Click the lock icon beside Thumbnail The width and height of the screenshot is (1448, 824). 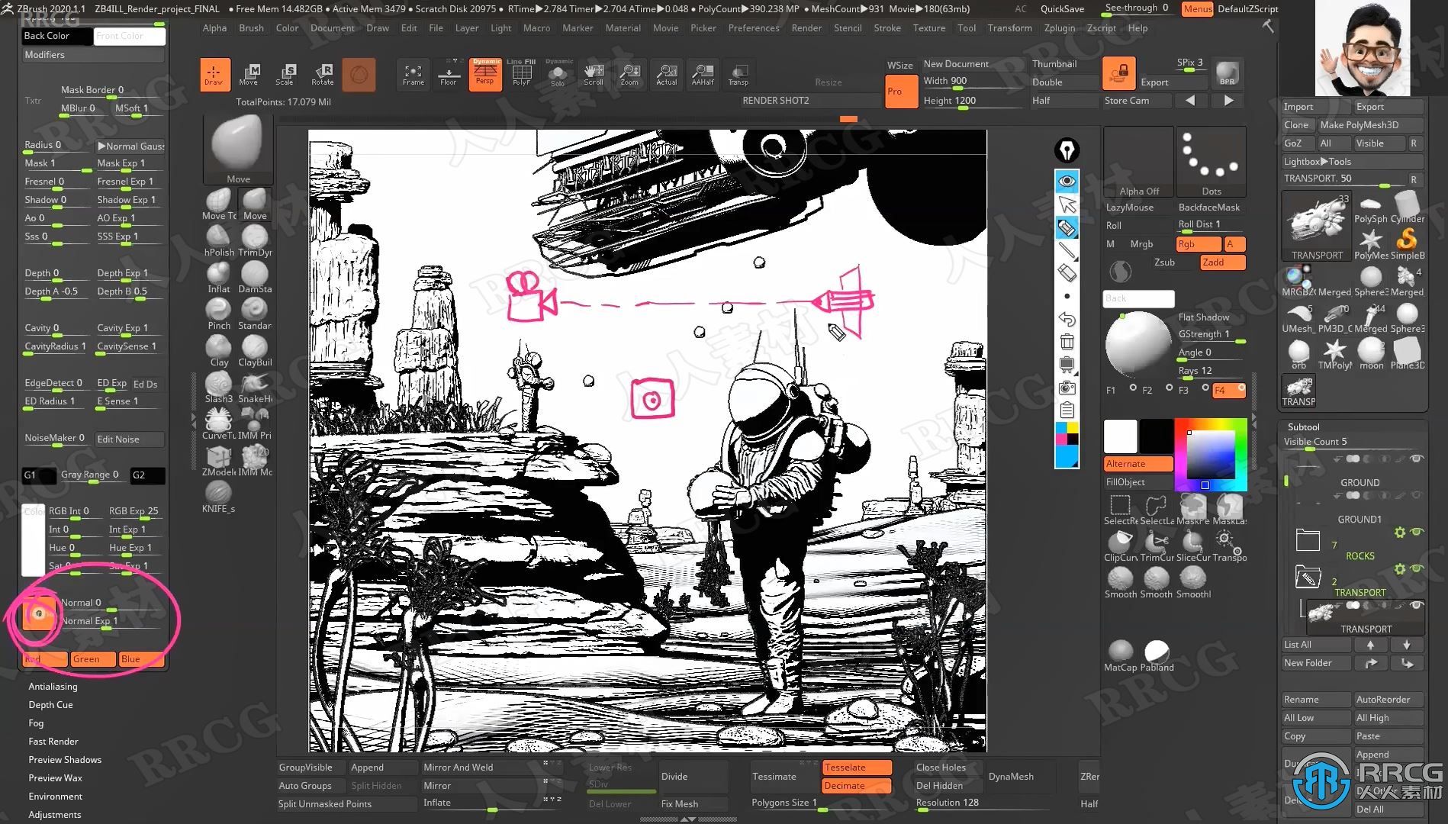(1118, 73)
